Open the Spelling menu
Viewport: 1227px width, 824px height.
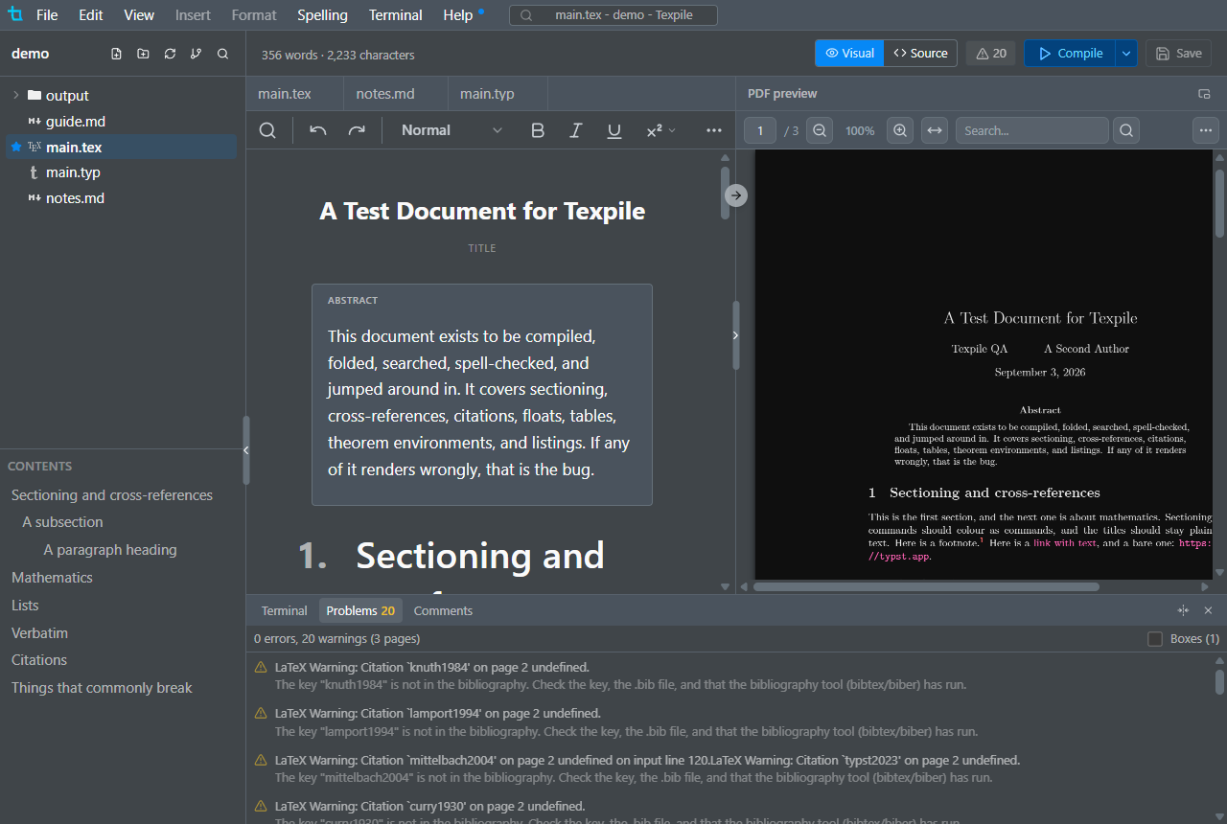[x=322, y=15]
